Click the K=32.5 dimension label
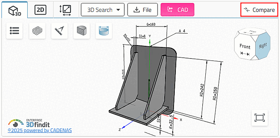The width and height of the screenshot is (280, 138). tap(171, 122)
